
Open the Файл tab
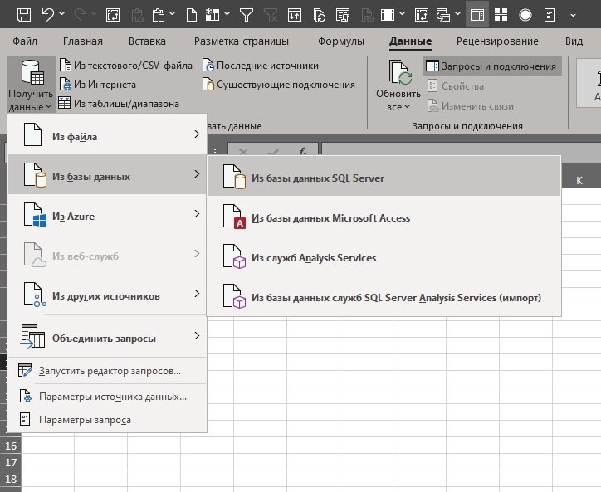[25, 41]
